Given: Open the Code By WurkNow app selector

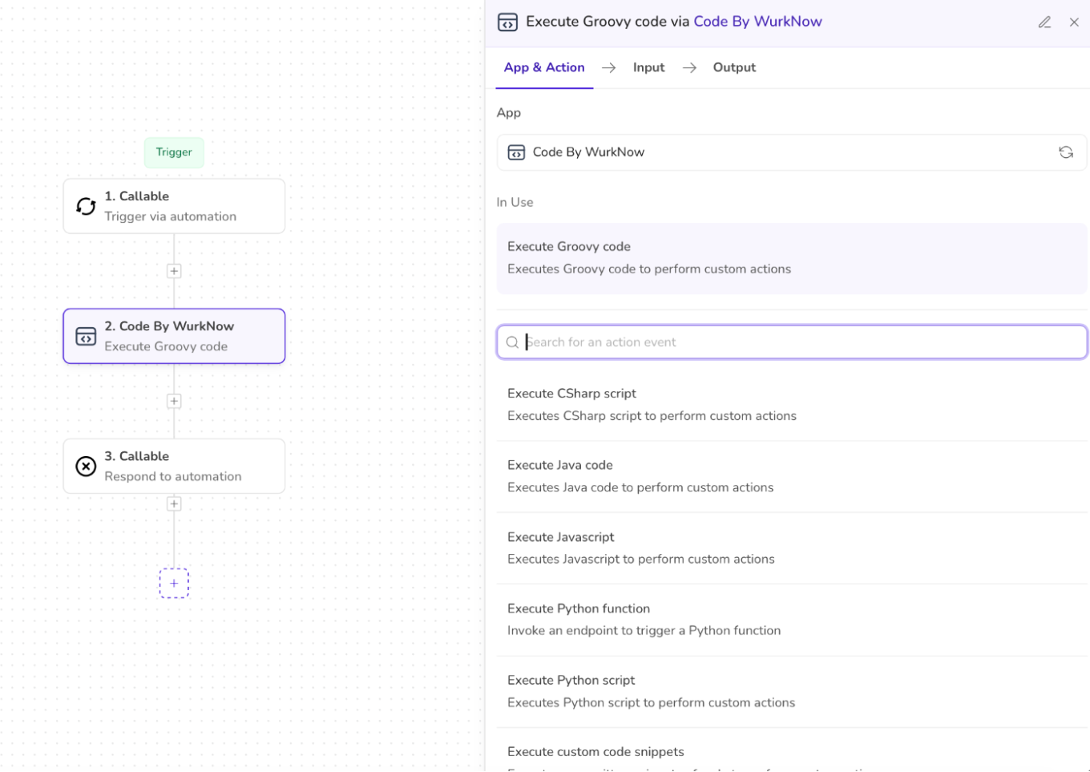Looking at the screenshot, I should click(792, 152).
